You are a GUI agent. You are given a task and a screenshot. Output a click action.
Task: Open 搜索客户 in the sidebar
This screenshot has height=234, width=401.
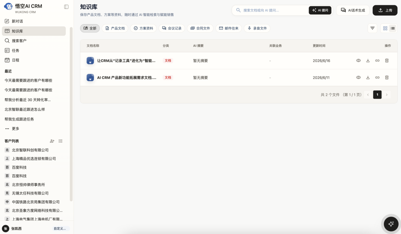(x=34, y=41)
